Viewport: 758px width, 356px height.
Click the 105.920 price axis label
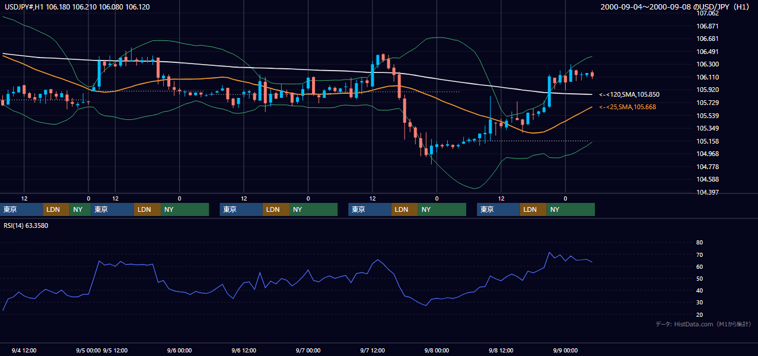pyautogui.click(x=707, y=90)
